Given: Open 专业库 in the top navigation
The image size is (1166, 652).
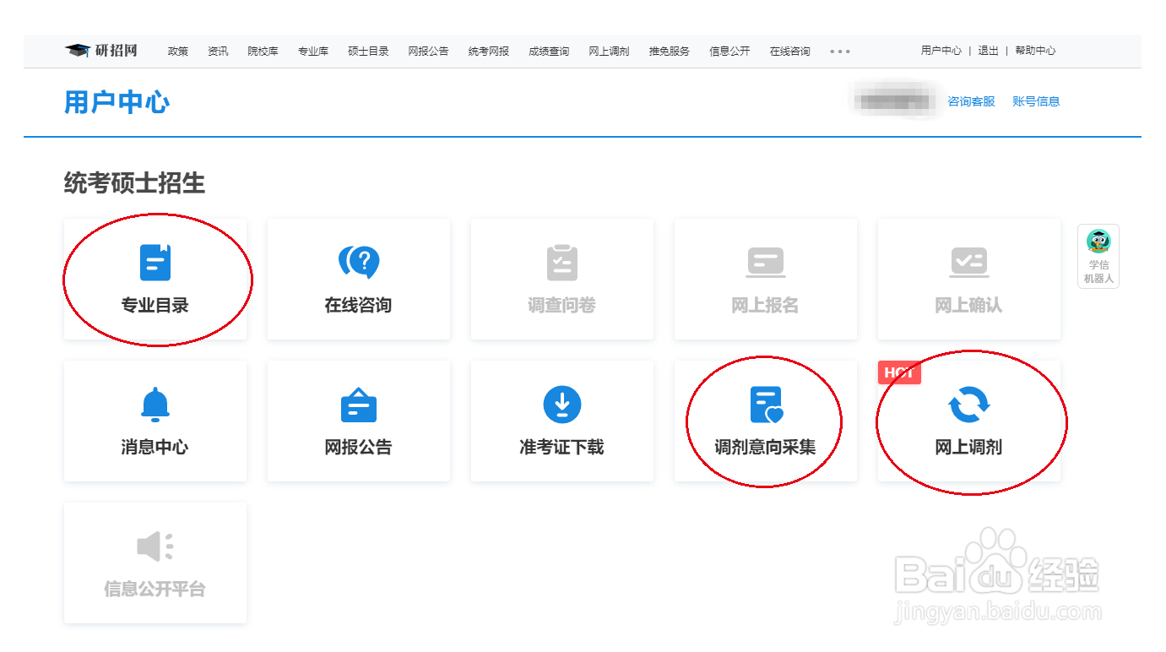Looking at the screenshot, I should pos(313,52).
